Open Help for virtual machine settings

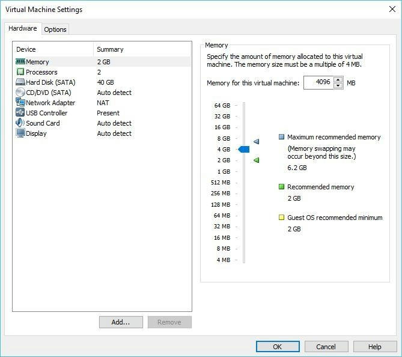(375, 347)
